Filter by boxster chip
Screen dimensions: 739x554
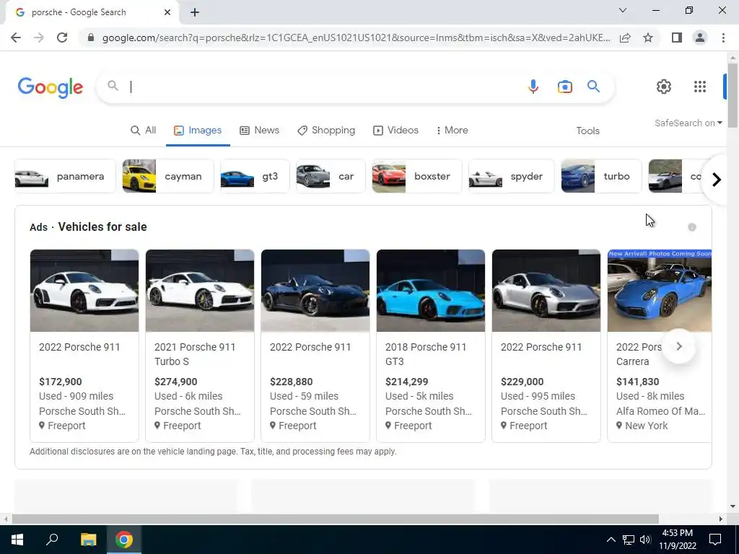[417, 176]
